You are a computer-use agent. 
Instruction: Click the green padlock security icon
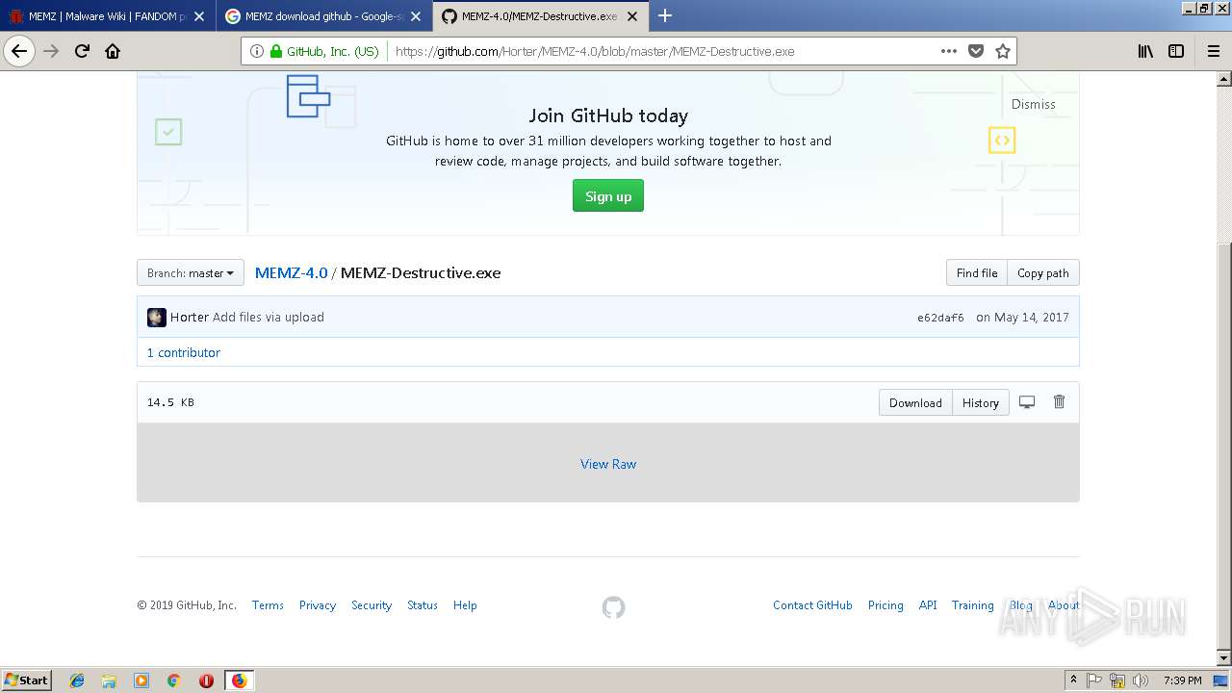click(276, 51)
